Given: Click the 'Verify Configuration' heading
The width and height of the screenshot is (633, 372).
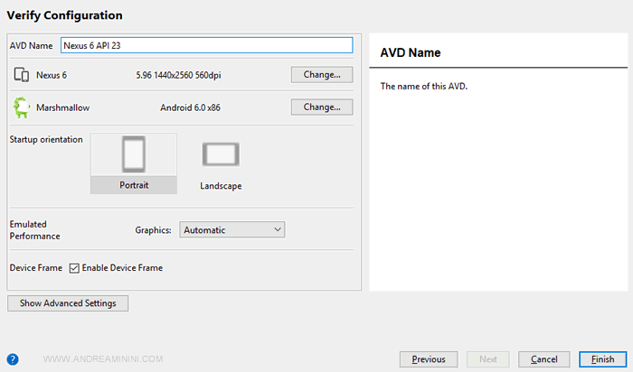Looking at the screenshot, I should (x=64, y=15).
